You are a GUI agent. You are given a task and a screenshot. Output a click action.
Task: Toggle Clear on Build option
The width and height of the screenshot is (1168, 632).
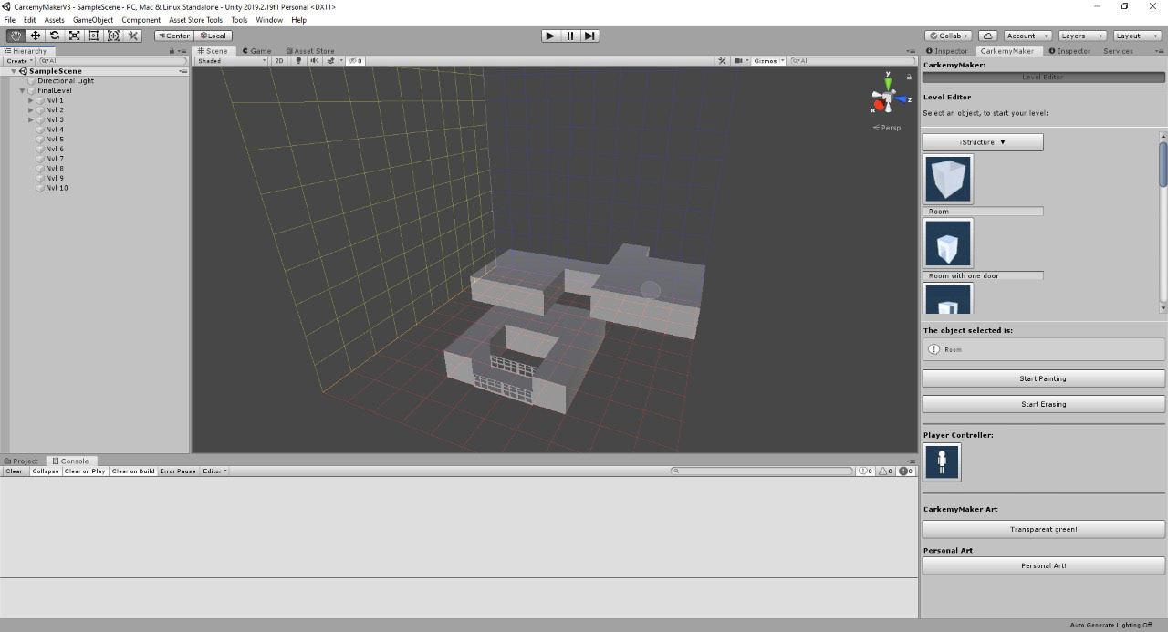[x=133, y=471]
